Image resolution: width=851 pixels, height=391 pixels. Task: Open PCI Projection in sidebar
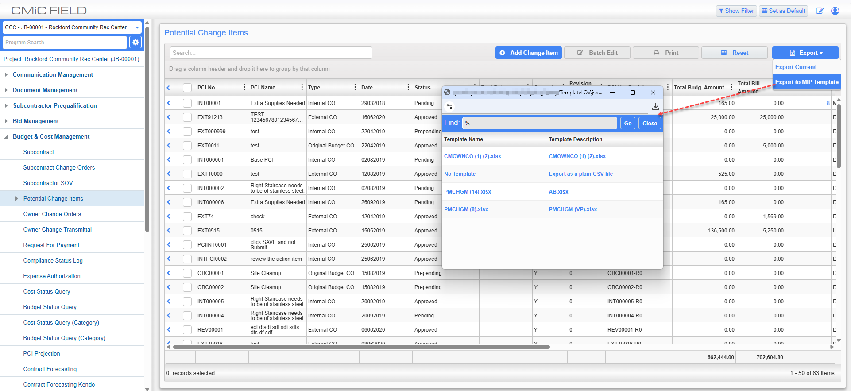point(42,353)
